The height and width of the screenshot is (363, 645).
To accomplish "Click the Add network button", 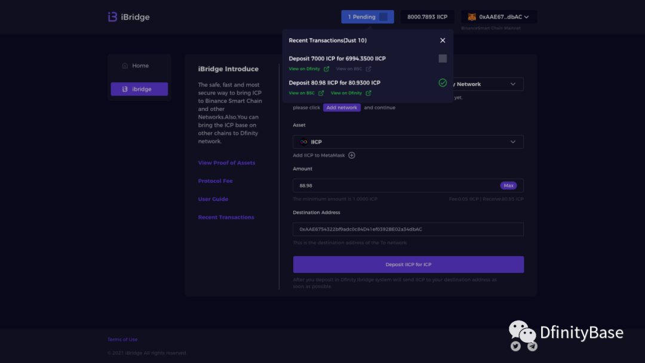I will pos(342,107).
